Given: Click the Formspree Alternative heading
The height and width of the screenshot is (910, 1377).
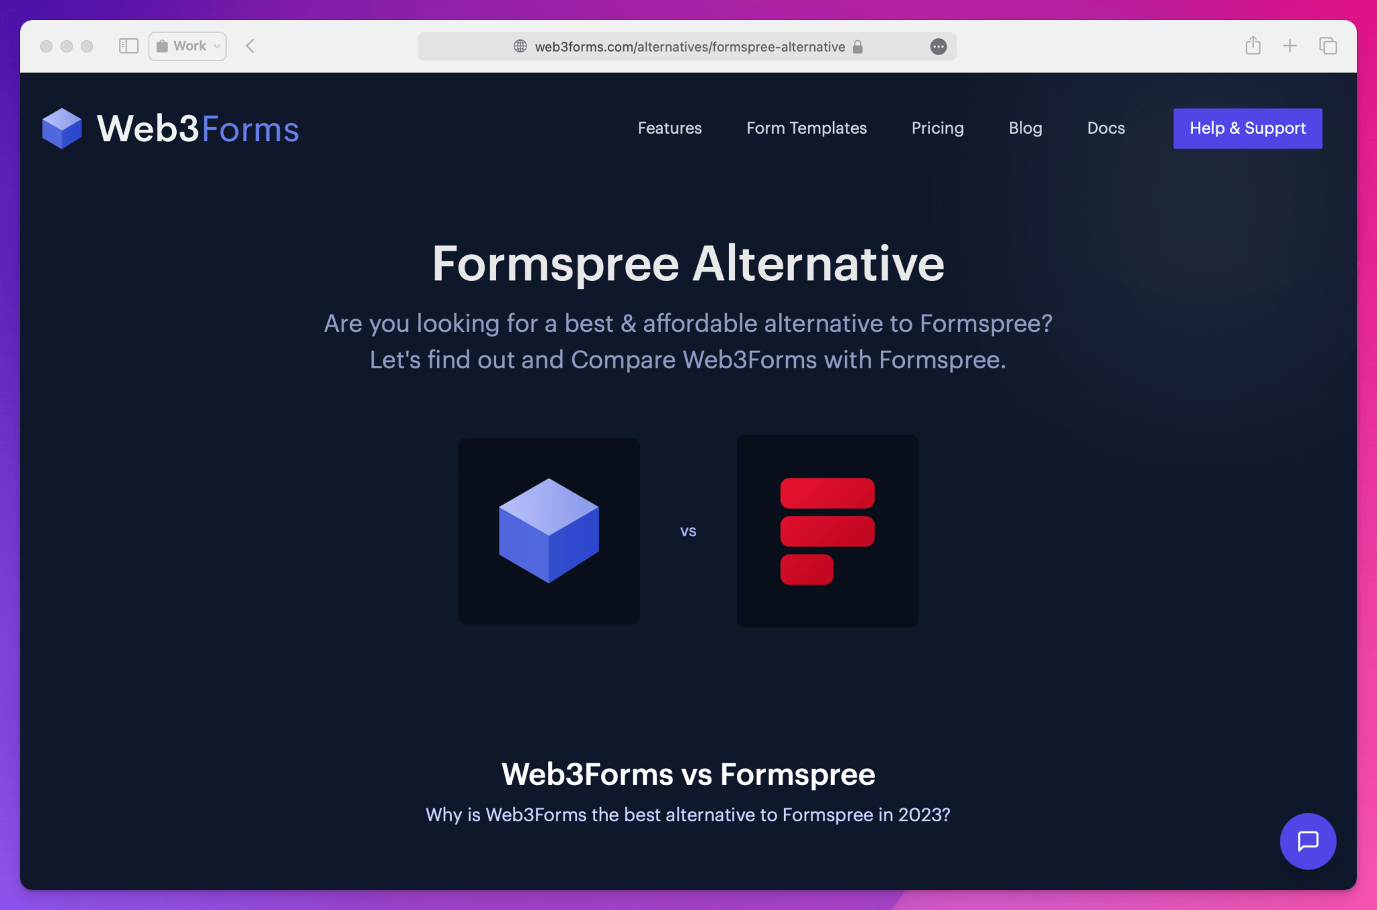Looking at the screenshot, I should 688,263.
